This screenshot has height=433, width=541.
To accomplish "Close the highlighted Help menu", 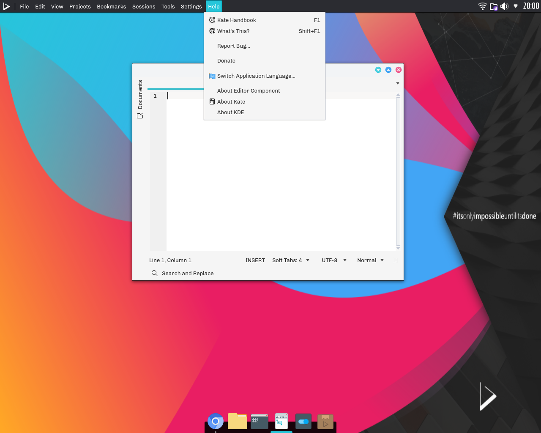I will pyautogui.click(x=214, y=6).
